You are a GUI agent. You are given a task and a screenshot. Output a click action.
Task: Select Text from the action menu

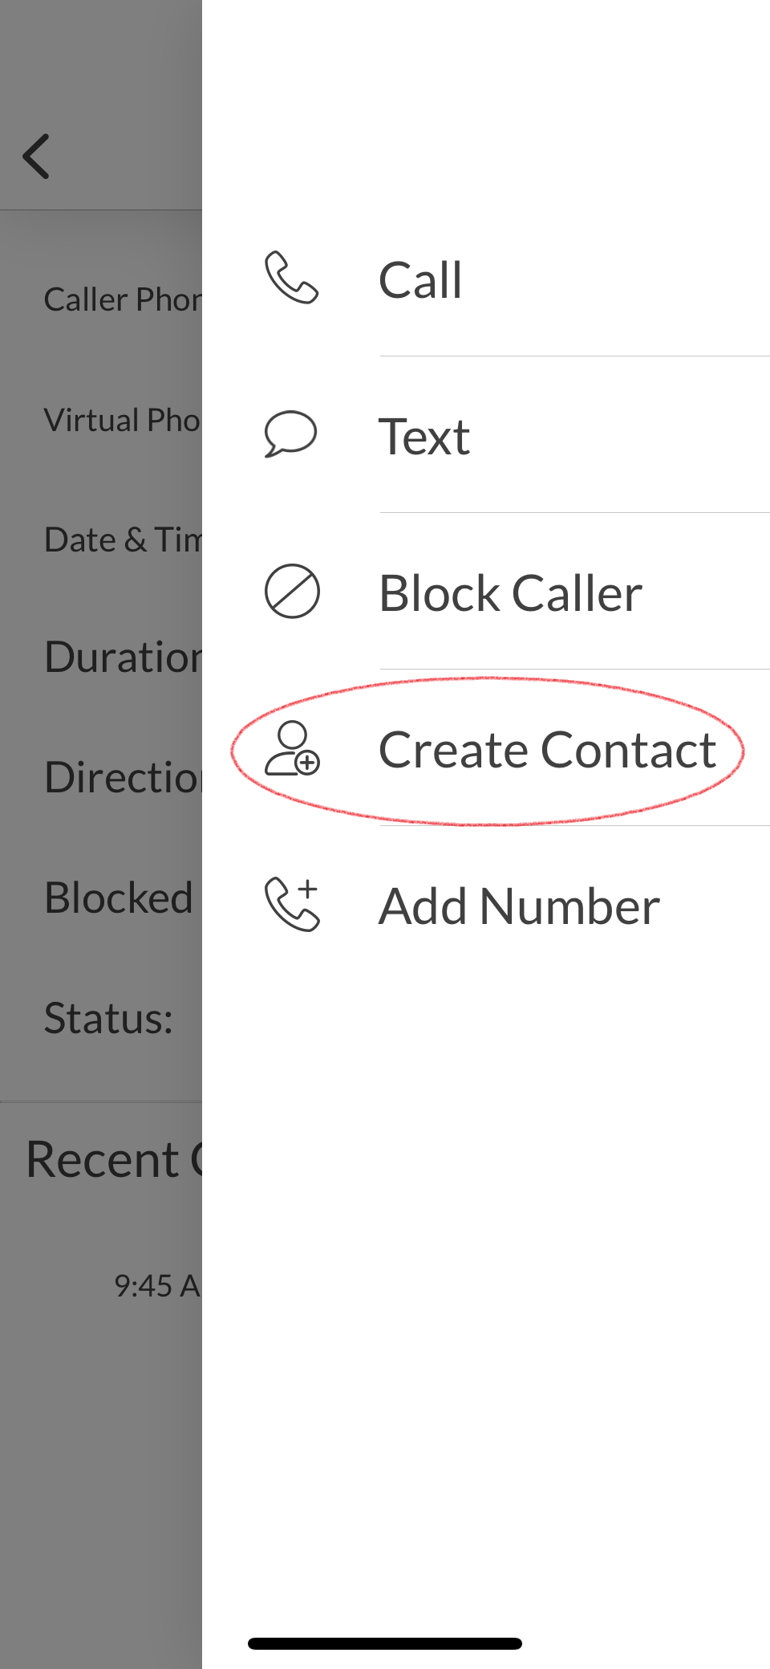point(424,435)
